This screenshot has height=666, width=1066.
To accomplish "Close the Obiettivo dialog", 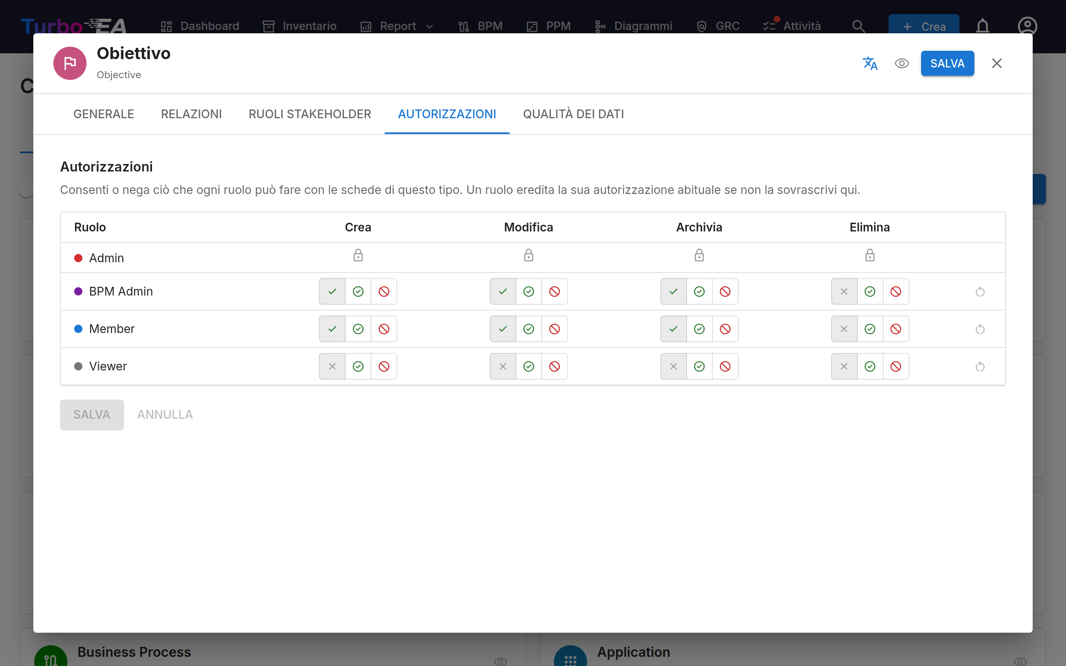I will (996, 63).
